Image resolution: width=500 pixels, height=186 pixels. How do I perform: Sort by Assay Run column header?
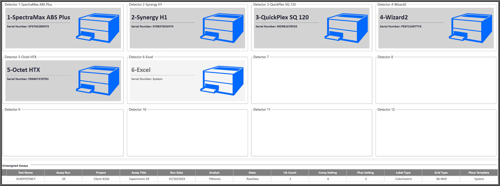click(x=63, y=172)
